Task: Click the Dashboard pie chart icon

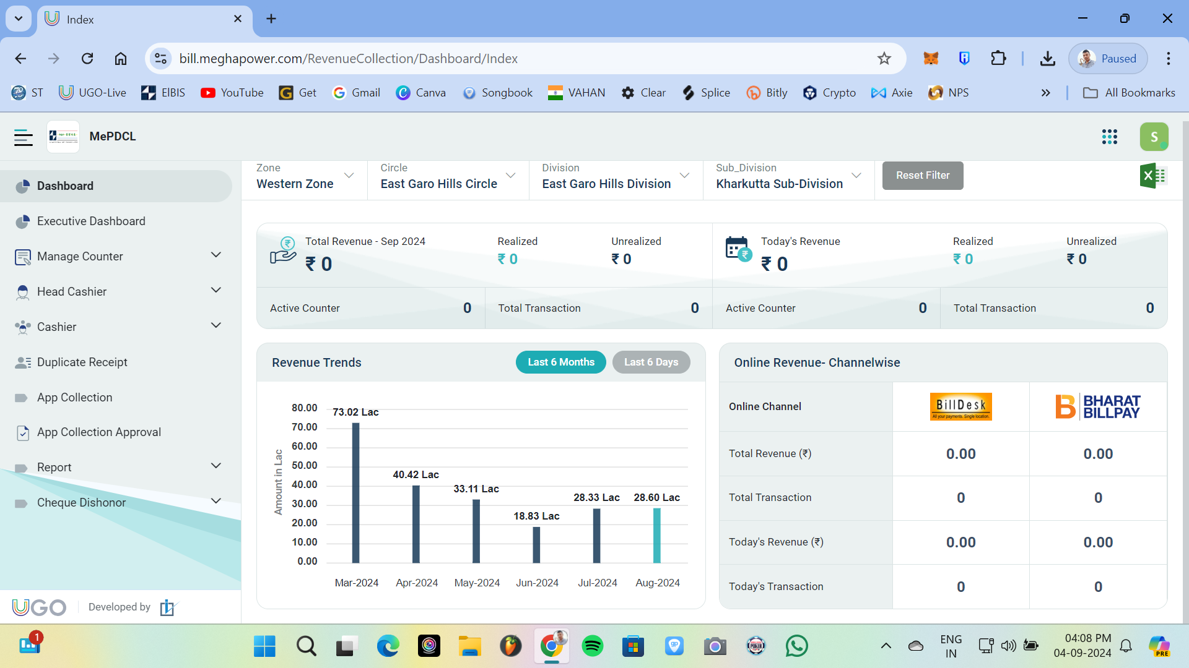Action: pyautogui.click(x=22, y=186)
